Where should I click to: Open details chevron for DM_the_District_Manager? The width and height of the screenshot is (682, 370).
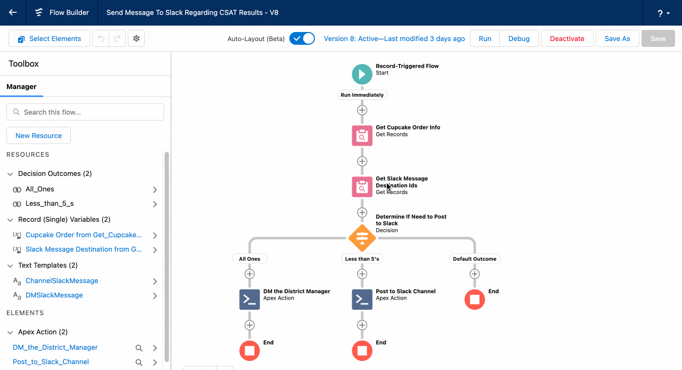point(155,348)
